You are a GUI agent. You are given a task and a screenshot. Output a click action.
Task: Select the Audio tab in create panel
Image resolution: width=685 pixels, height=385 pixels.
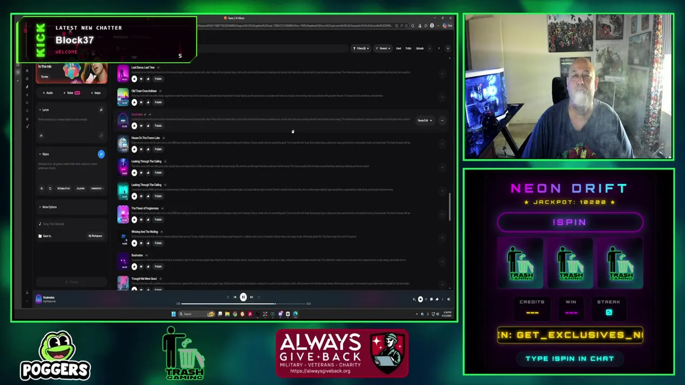point(48,93)
